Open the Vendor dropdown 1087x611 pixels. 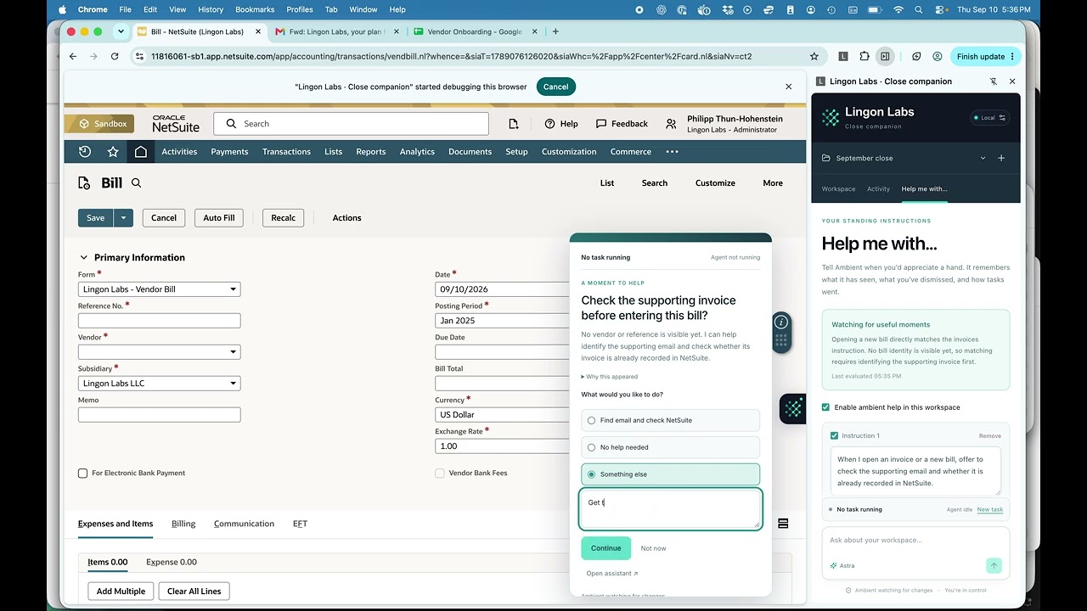tap(159, 352)
